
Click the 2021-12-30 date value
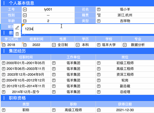coord(125,110)
